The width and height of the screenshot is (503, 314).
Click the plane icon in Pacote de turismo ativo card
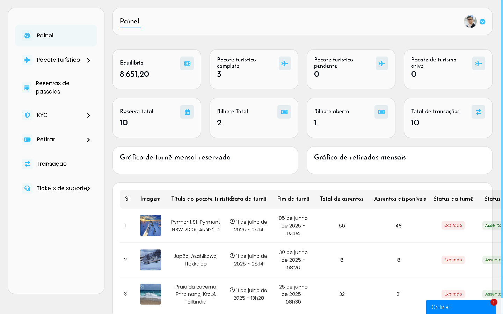point(478,63)
